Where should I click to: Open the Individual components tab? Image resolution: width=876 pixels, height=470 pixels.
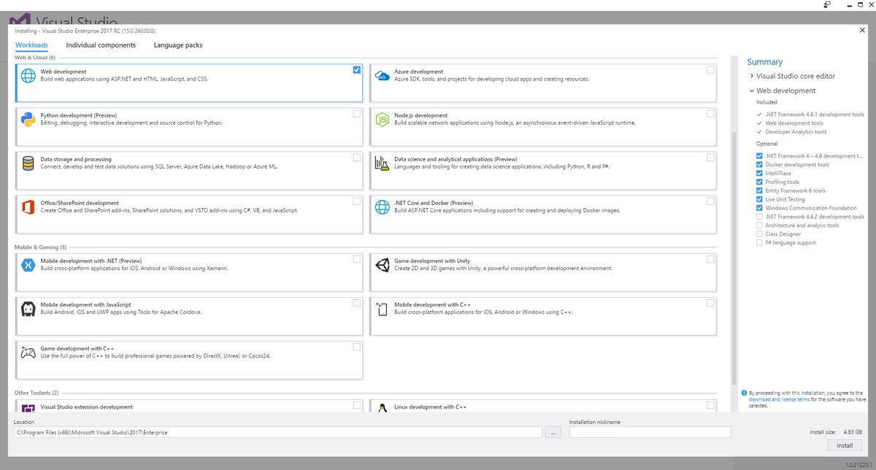101,45
